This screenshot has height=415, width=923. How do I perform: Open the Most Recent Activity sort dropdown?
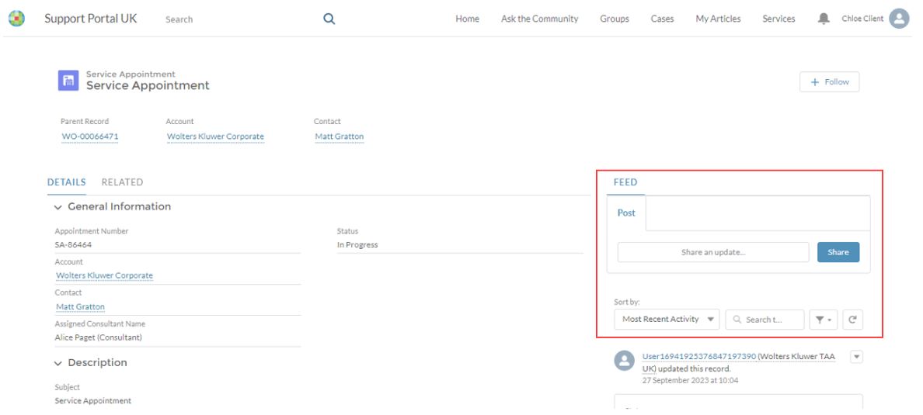pyautogui.click(x=667, y=320)
